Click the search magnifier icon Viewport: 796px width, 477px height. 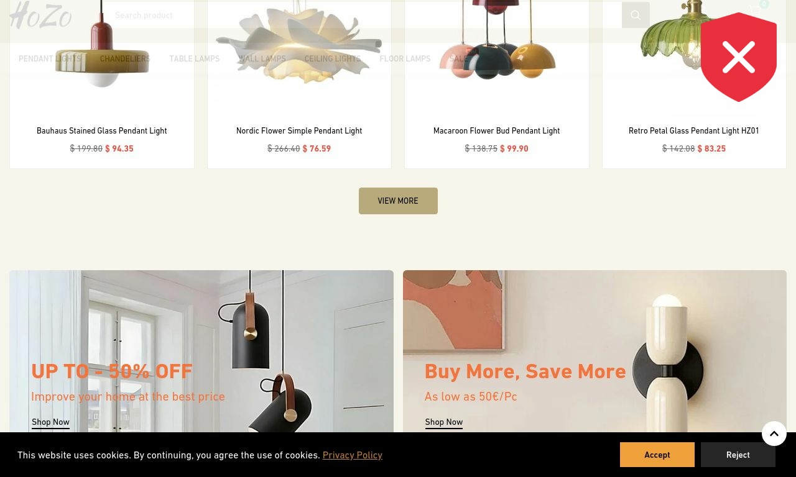click(x=635, y=15)
